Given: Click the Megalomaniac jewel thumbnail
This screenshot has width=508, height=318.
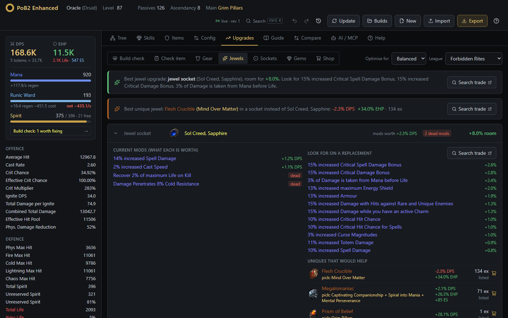Looking at the screenshot, I should [x=313, y=294].
